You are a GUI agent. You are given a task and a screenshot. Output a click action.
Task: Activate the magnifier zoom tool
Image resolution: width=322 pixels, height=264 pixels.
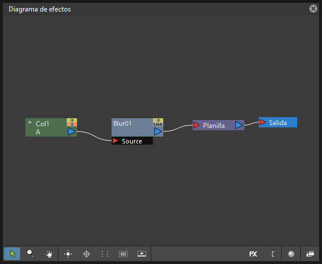click(30, 254)
